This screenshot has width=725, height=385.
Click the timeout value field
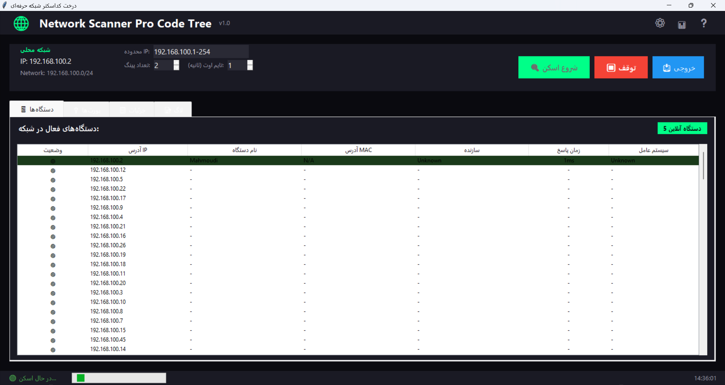click(237, 65)
